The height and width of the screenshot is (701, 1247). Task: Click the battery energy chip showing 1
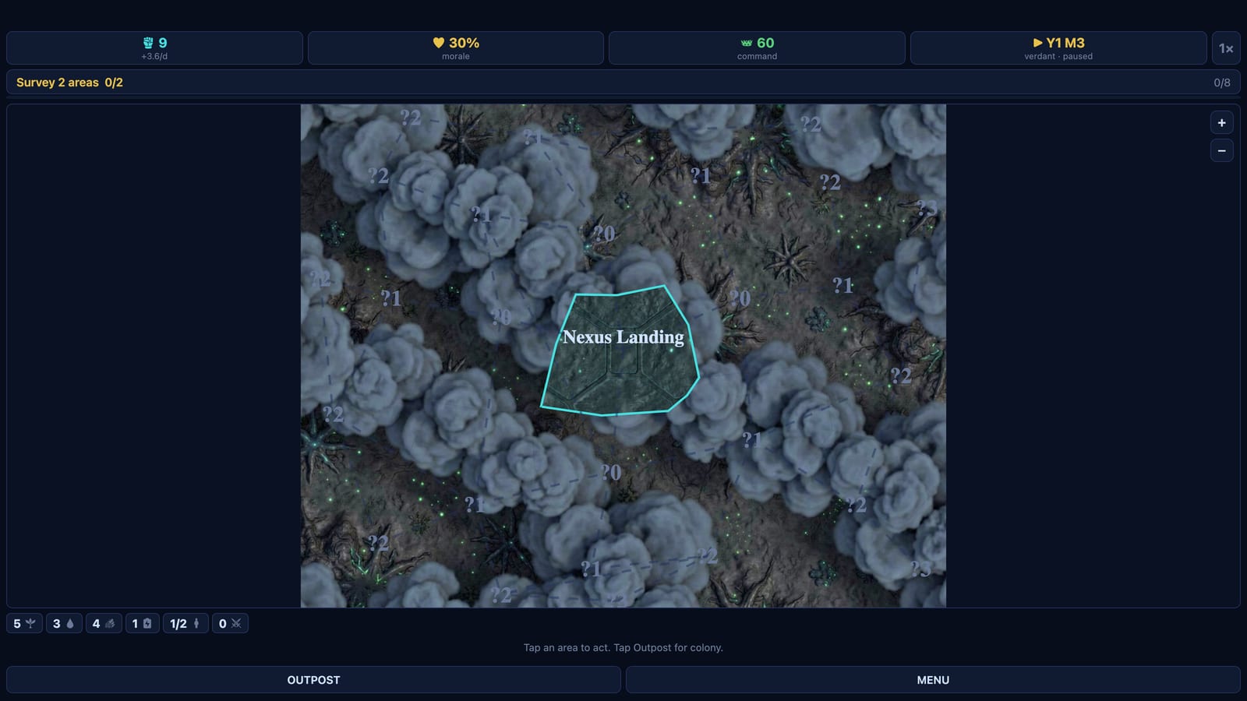click(142, 623)
